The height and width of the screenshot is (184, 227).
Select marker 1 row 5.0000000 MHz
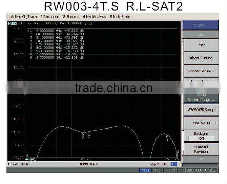(x=56, y=31)
